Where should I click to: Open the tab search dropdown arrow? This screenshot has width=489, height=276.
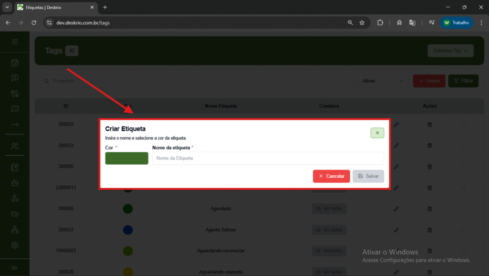coord(7,7)
